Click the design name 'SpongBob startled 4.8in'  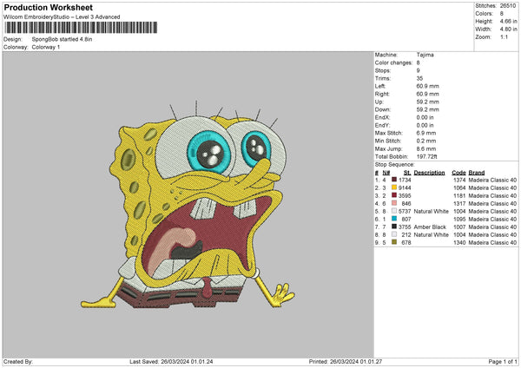click(62, 39)
